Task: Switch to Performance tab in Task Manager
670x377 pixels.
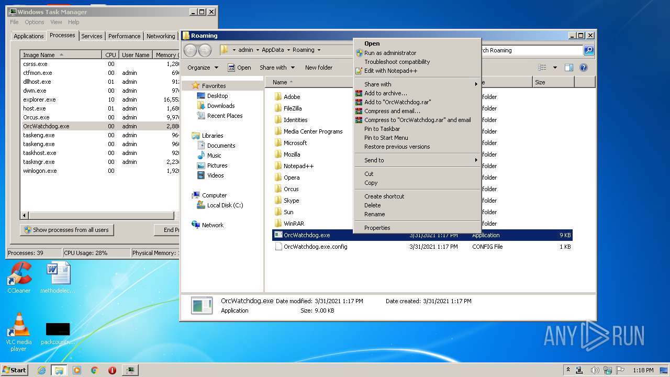Action: (x=125, y=36)
